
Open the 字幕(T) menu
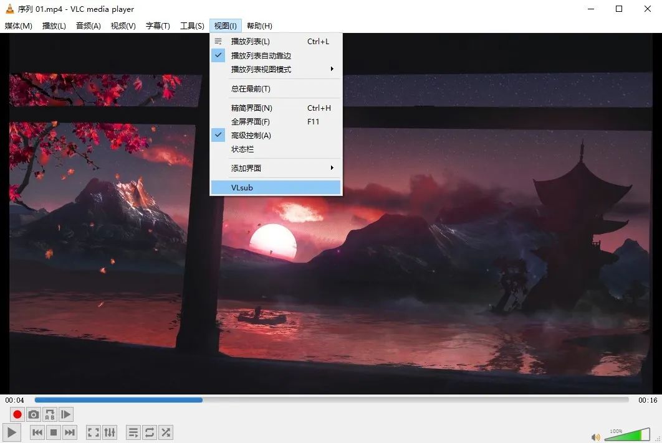pyautogui.click(x=158, y=26)
